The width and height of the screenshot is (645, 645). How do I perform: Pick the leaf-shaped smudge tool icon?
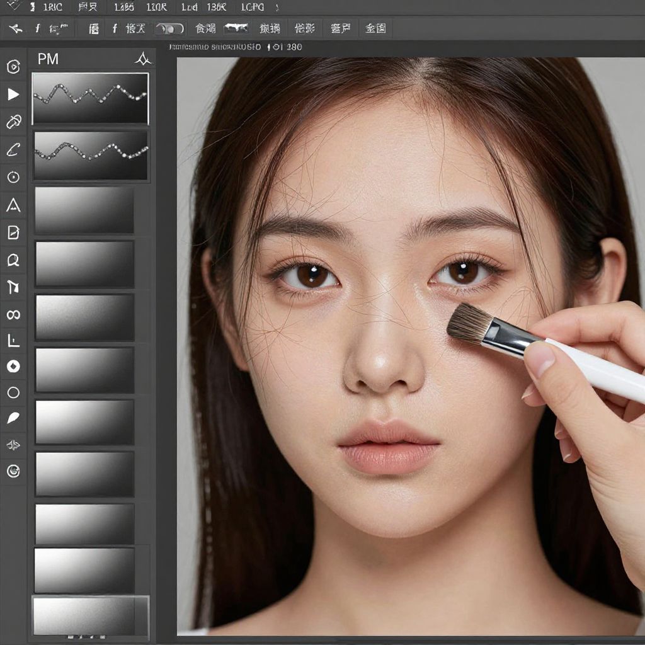13,418
